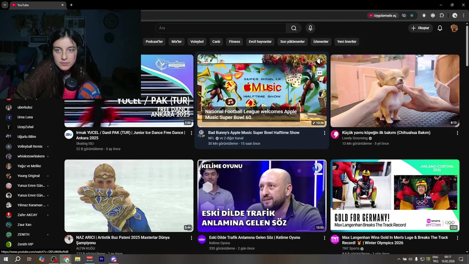The height and width of the screenshot is (264, 469).
Task: Bookmark this page with the star icon
Action: (x=412, y=15)
